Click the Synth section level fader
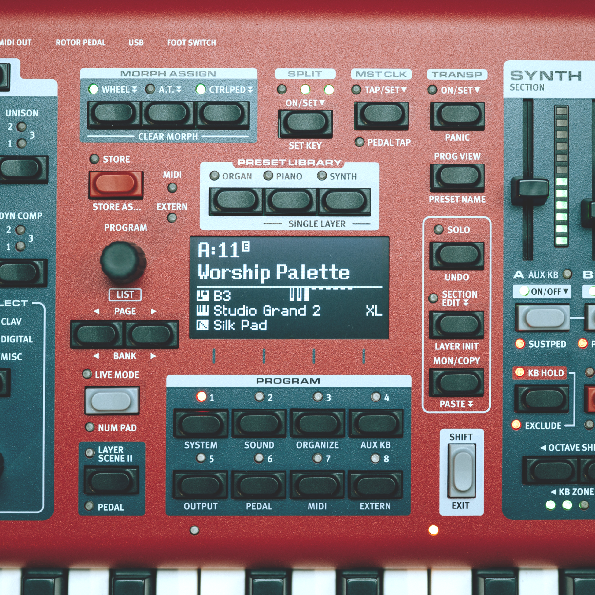 [529, 190]
